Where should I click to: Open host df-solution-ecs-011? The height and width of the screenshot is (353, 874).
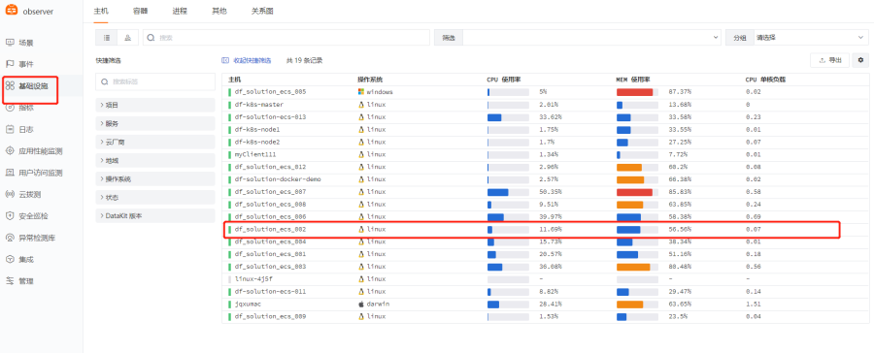pos(270,292)
